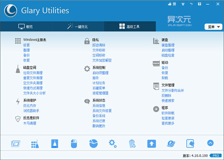The height and width of the screenshot is (160, 224).
Task: Open the 菜单 dropdown menu
Action: [x=213, y=27]
